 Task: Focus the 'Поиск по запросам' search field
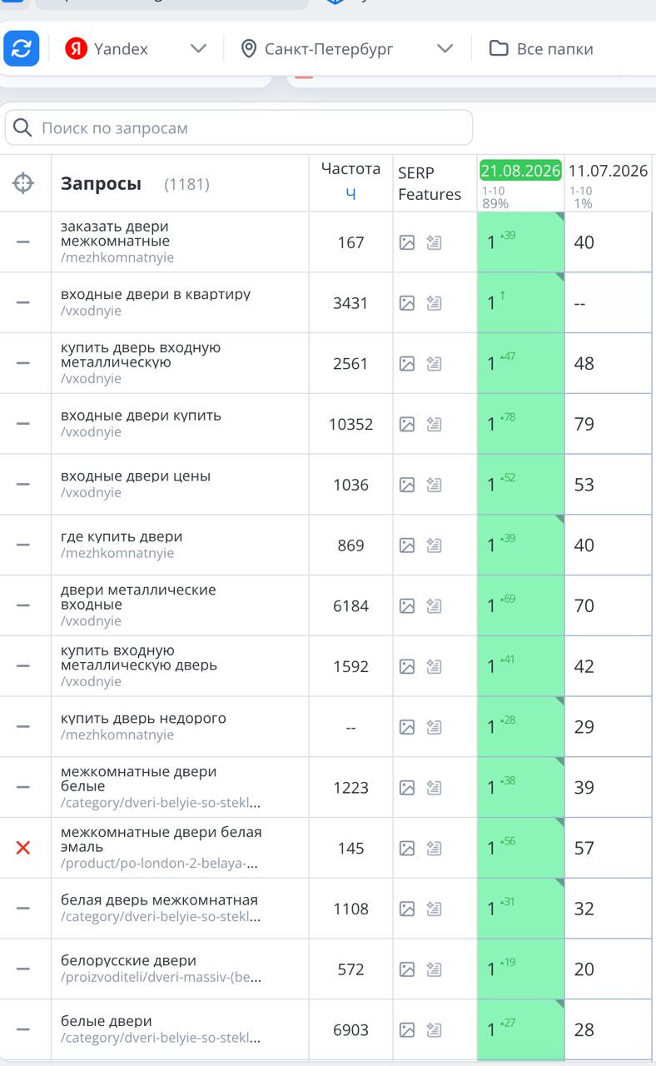coord(239,128)
